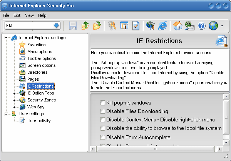Viewport: 231px width, 161px height.
Task: Open the View menu
Action: 29,15
